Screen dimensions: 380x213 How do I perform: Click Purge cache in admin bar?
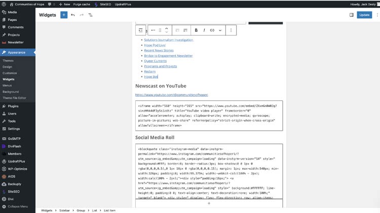pos(82,4)
